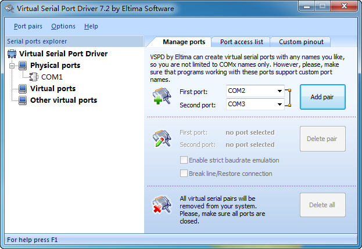
Task: Click the add pair plug icon
Action: [160, 98]
